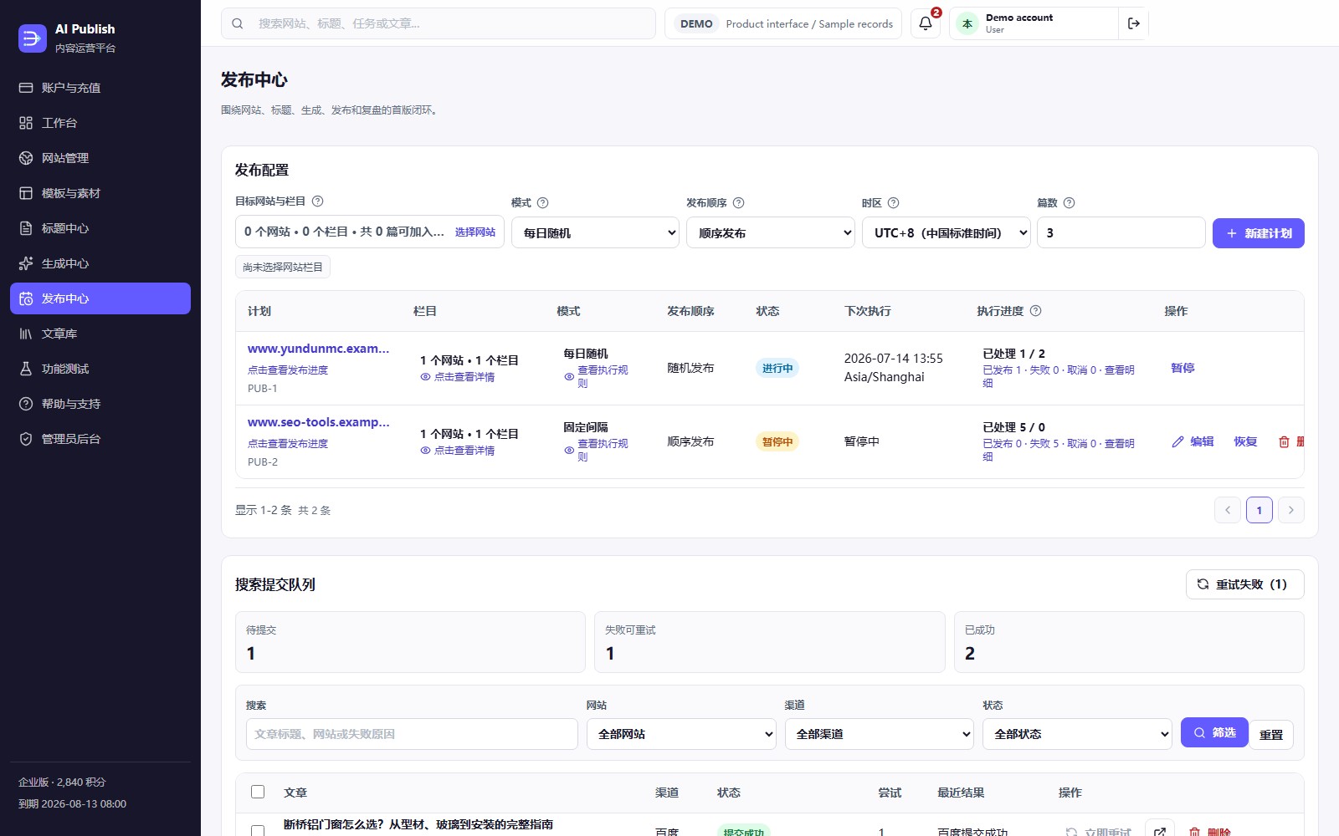This screenshot has width=1339, height=836.
Task: Click 已发布 1 · 失败 0 progress details link
Action: [x=1059, y=376]
